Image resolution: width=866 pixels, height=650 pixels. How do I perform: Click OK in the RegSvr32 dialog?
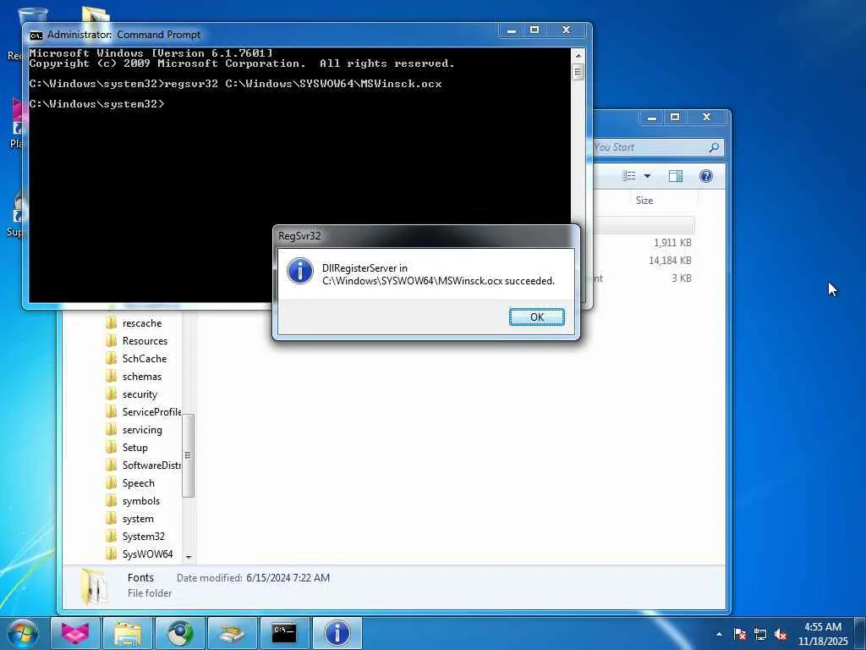[536, 317]
